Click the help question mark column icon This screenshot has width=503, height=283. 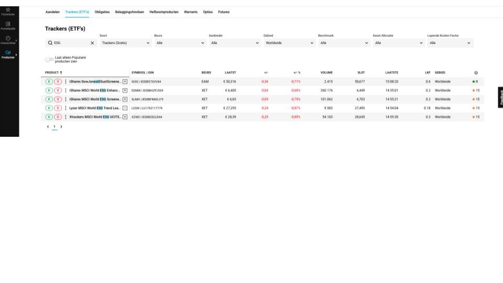click(x=476, y=73)
